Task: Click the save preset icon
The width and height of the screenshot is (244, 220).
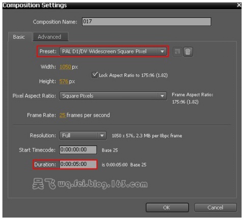Action: tap(177, 52)
